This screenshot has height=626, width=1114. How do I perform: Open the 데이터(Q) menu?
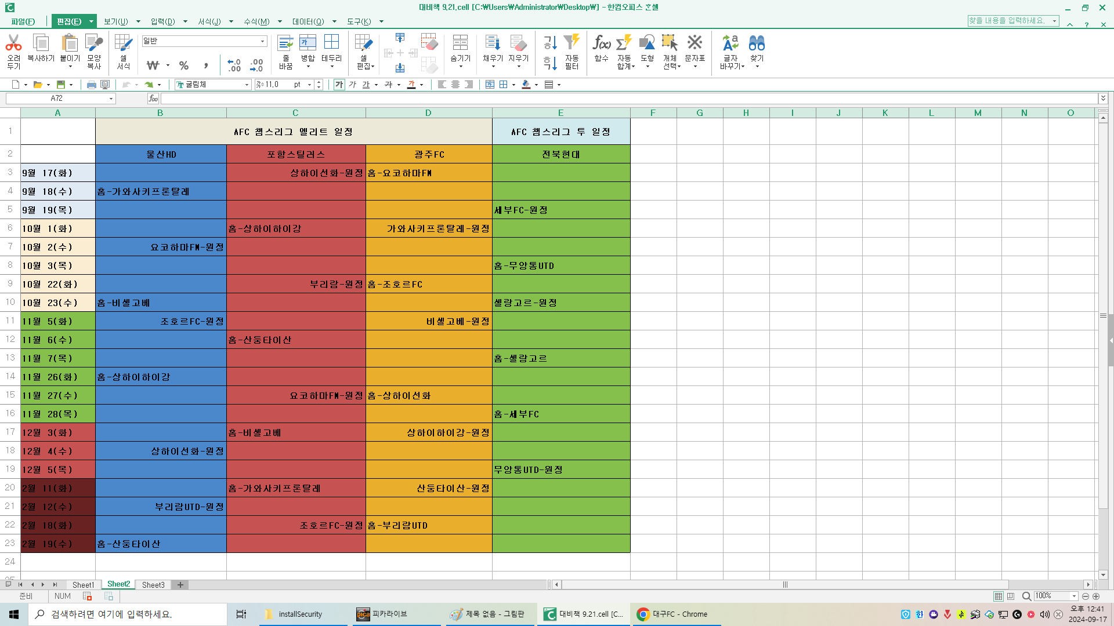308,21
